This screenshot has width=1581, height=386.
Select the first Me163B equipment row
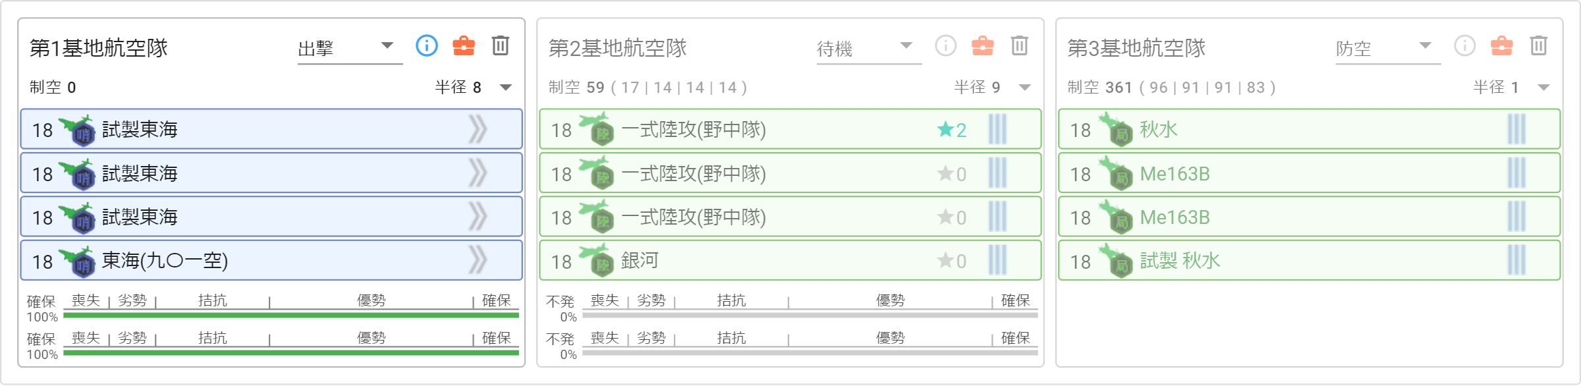(x=1310, y=173)
